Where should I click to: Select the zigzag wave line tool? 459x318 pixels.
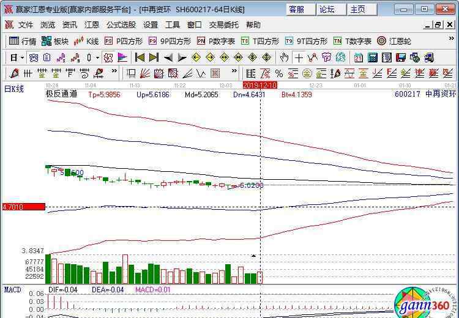pyautogui.click(x=201, y=73)
